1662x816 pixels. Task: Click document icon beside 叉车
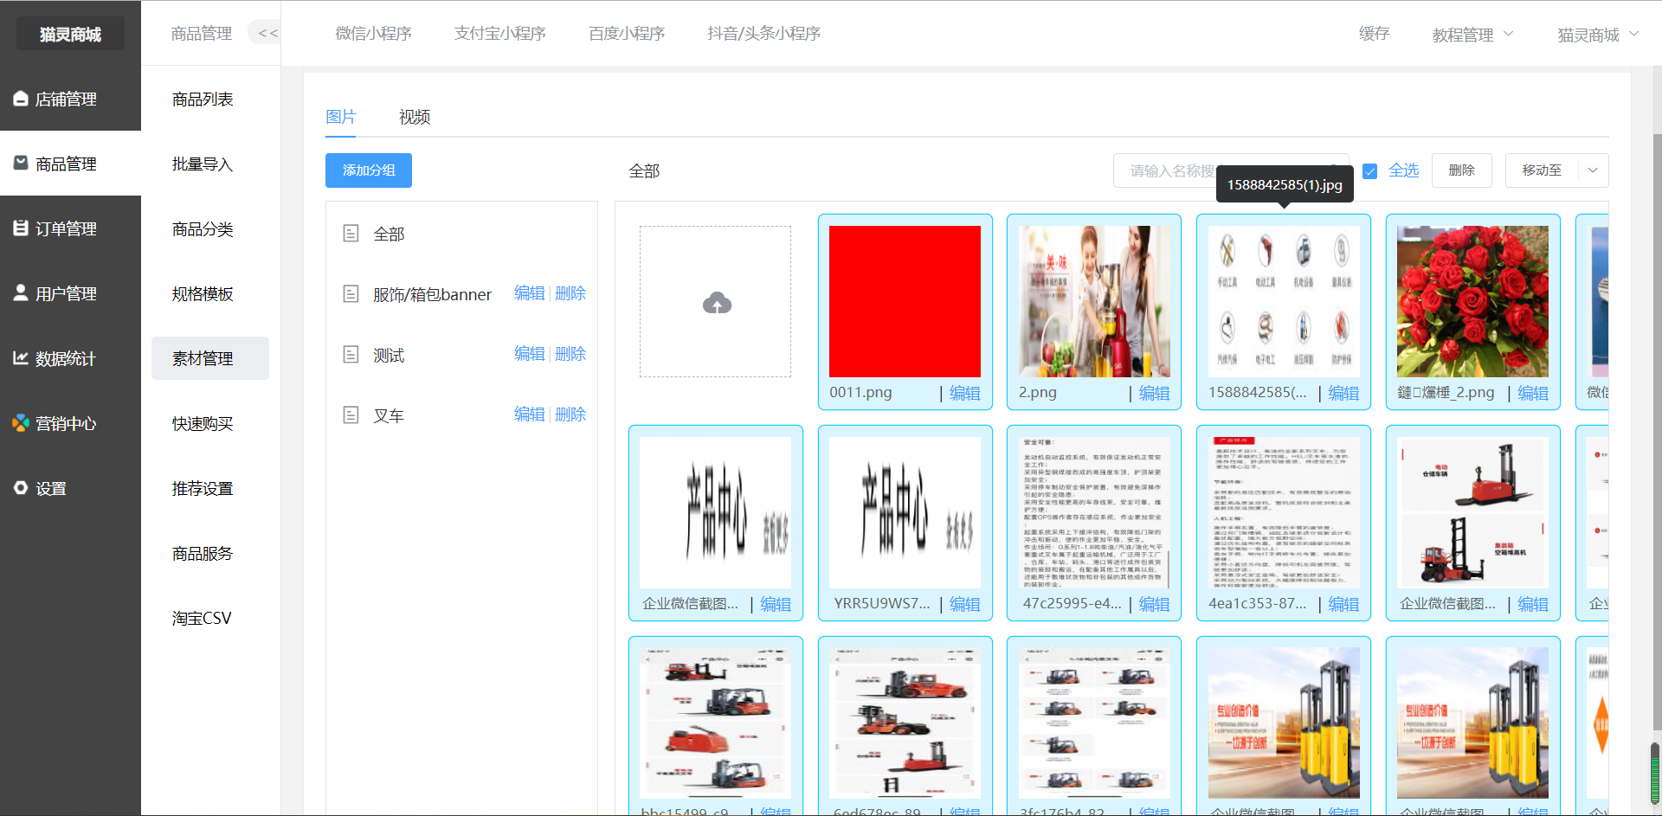click(x=351, y=414)
